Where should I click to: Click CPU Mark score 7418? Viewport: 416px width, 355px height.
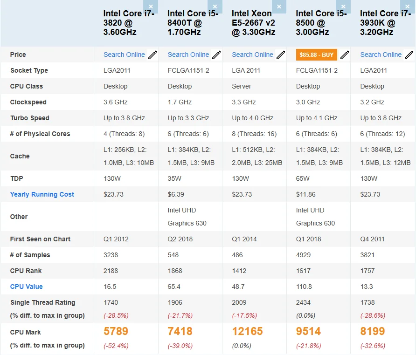pyautogui.click(x=180, y=331)
